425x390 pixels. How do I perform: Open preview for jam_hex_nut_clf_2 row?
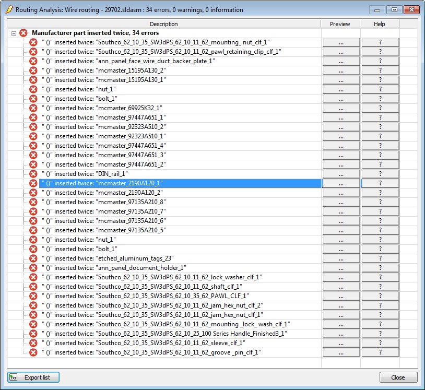(x=341, y=305)
